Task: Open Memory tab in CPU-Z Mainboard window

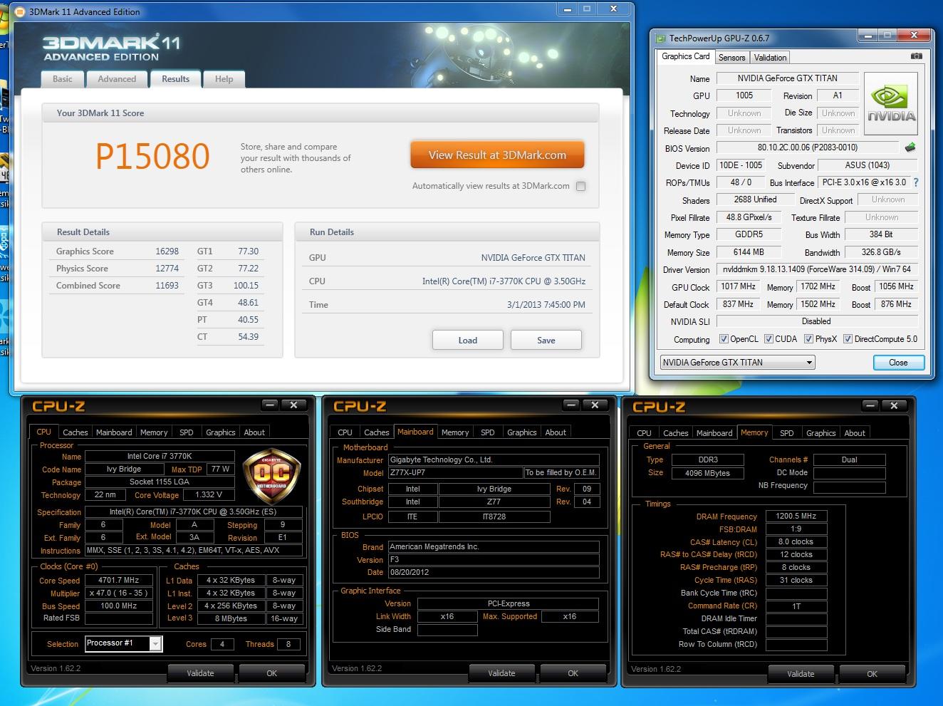Action: (x=455, y=432)
